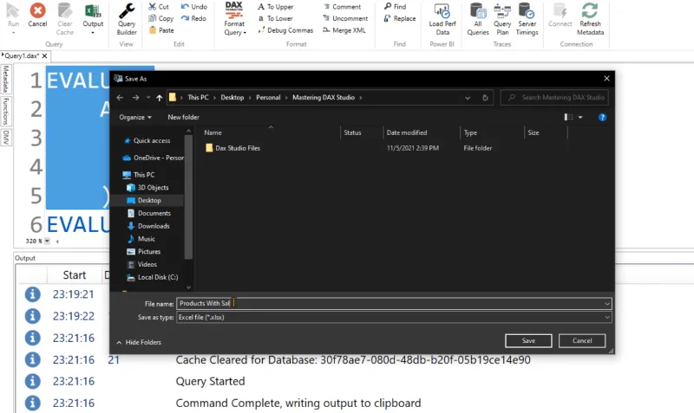
Task: Switch to the Output tab
Action: coord(25,258)
